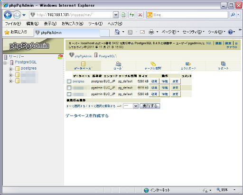Image resolution: width=243 pixels, height=195 pixels.
Task: Click the zoom magnifier status icon
Action: [218, 189]
